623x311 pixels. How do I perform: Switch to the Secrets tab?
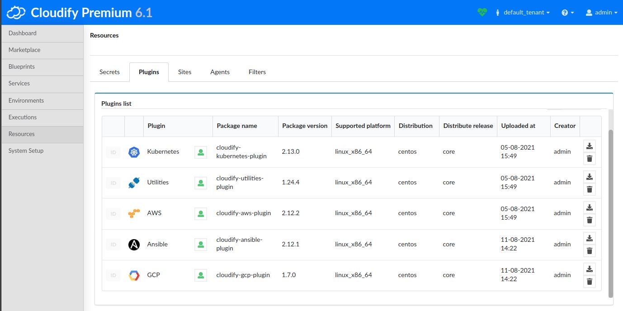[109, 72]
